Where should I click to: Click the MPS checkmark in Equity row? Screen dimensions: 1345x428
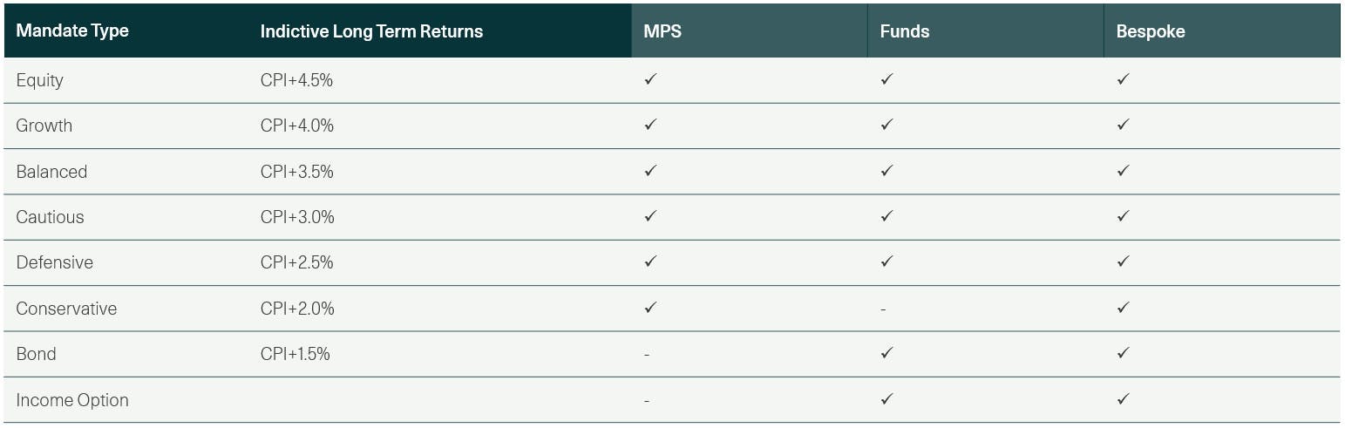650,79
